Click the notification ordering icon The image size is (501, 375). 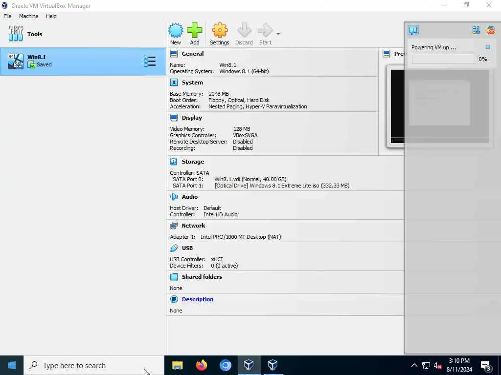[476, 30]
